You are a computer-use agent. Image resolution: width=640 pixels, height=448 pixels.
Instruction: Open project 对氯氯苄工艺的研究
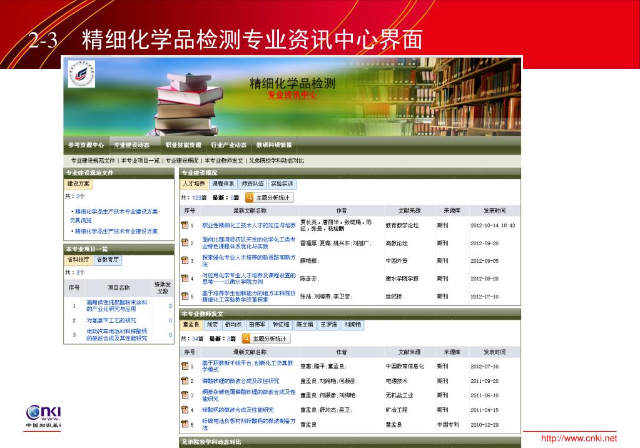click(111, 320)
